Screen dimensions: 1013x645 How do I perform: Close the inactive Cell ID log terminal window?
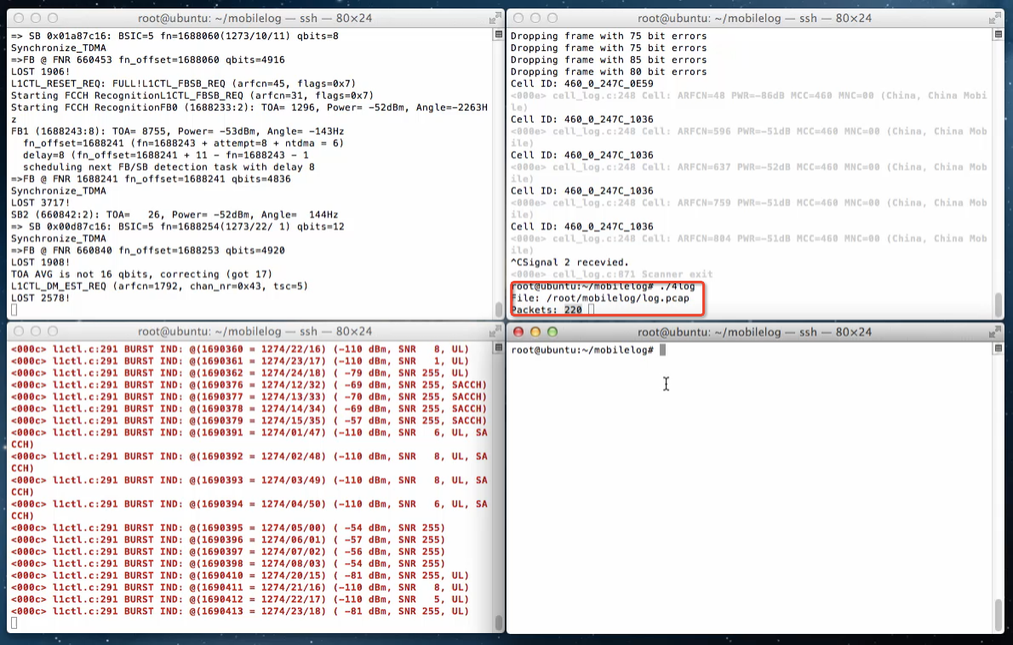pyautogui.click(x=521, y=18)
